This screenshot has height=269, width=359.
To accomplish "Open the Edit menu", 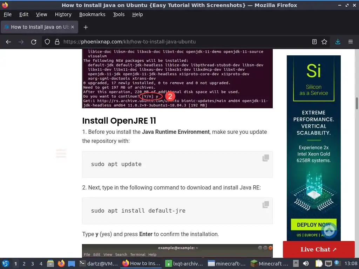I will click(x=24, y=14).
